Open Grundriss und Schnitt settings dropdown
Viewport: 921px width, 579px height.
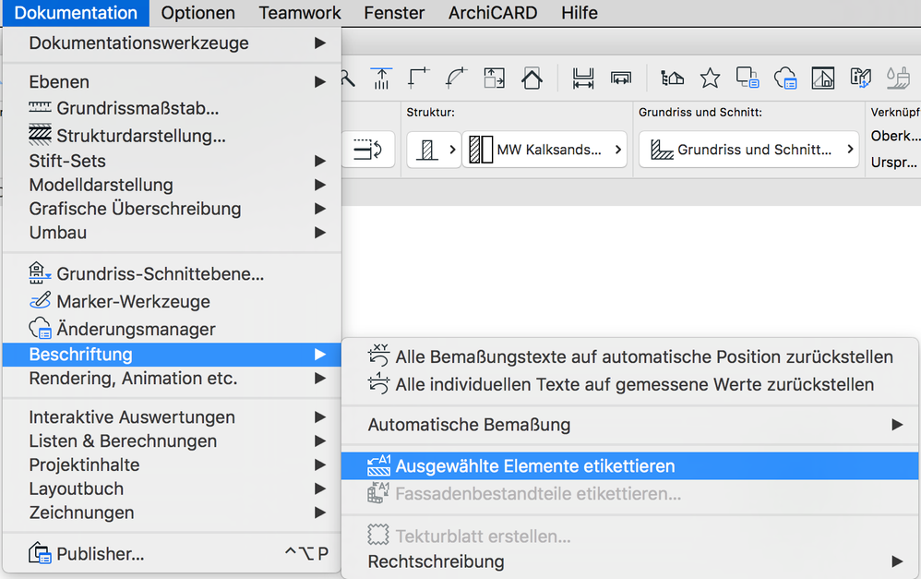click(749, 150)
